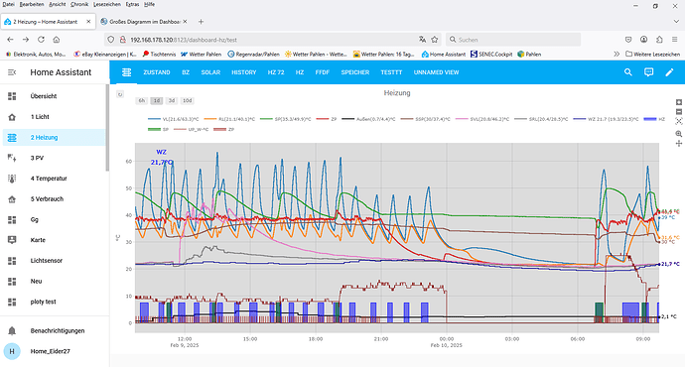The height and width of the screenshot is (367, 685).
Task: Click the plot autoscale icon
Action: click(x=678, y=121)
